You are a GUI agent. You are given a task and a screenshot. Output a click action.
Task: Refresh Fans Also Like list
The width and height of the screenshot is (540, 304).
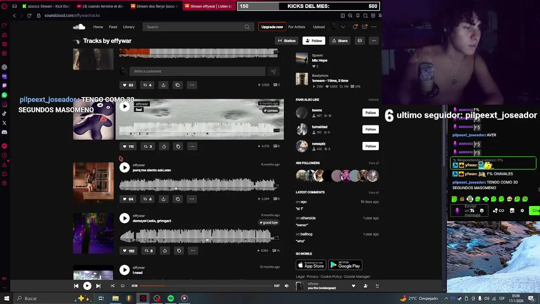tap(373, 100)
